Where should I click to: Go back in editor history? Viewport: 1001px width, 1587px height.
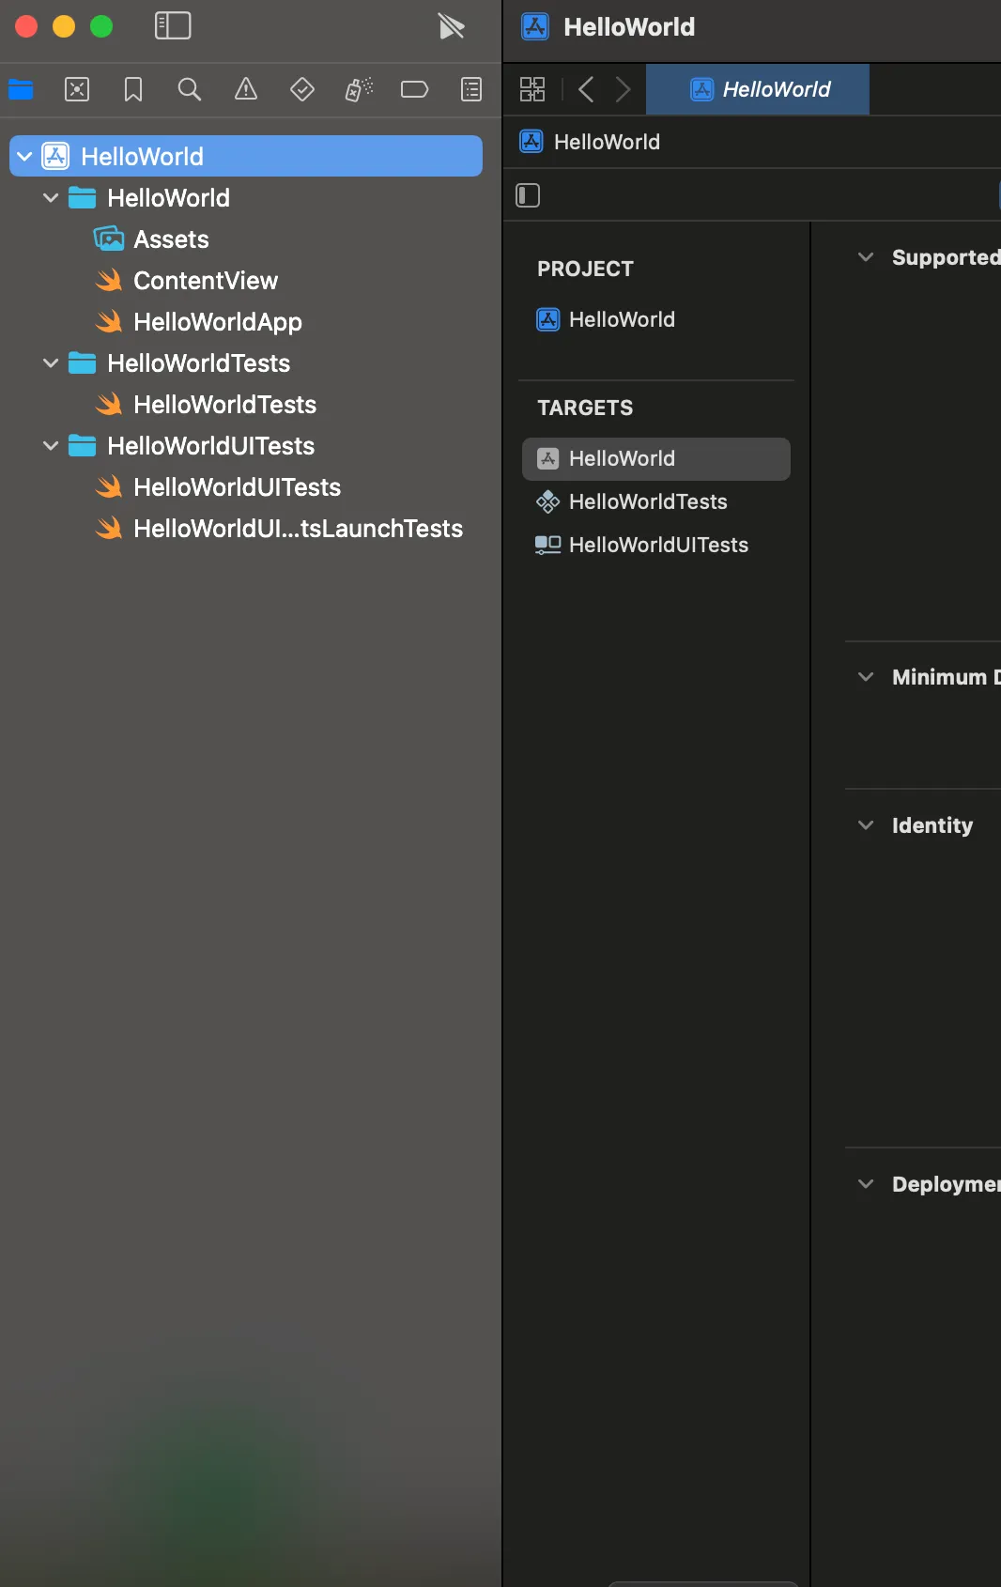click(586, 89)
